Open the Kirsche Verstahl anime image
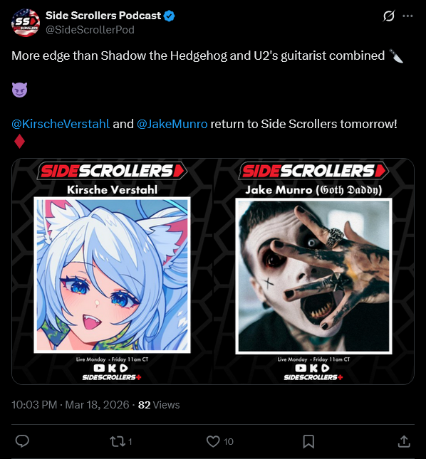The image size is (426, 459). pos(113,271)
